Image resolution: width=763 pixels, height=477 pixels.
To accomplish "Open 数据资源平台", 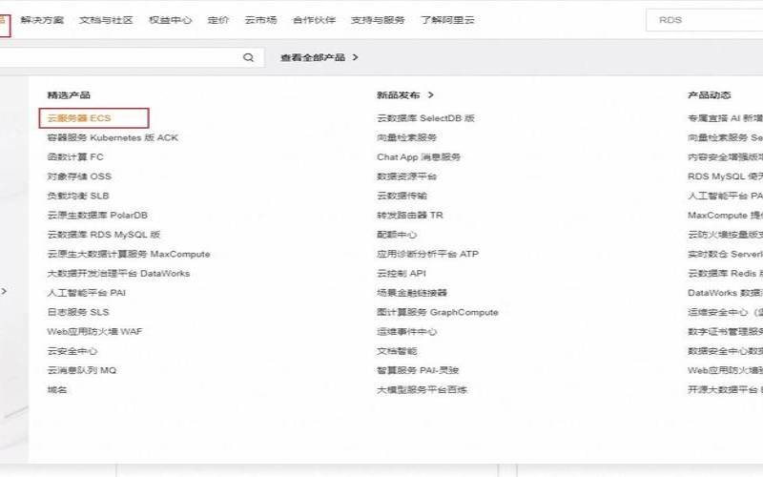I will click(407, 176).
